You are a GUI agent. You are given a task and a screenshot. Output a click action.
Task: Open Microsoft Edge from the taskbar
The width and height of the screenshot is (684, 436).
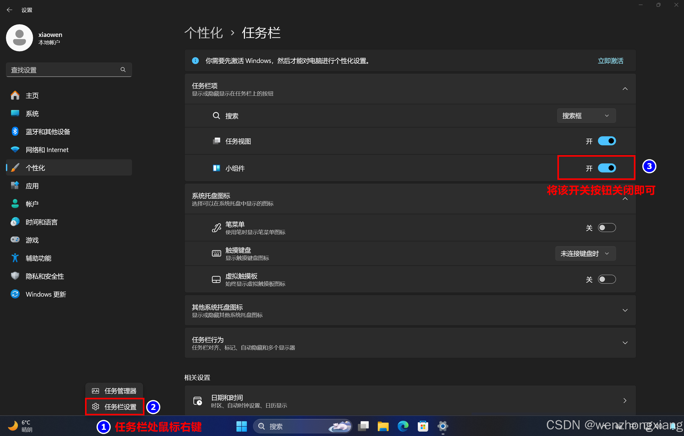tap(403, 426)
